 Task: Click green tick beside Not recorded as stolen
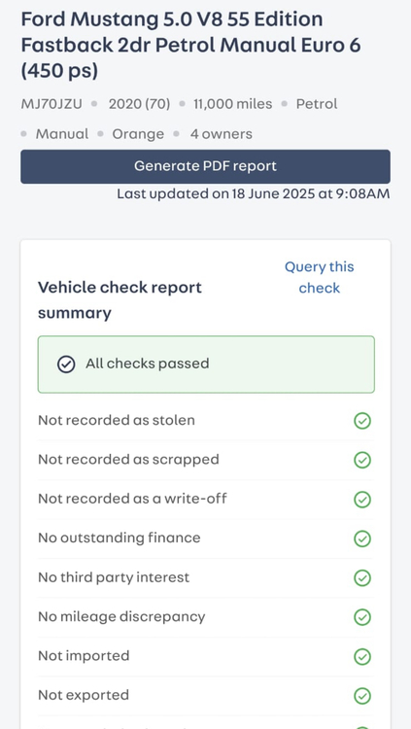(362, 421)
